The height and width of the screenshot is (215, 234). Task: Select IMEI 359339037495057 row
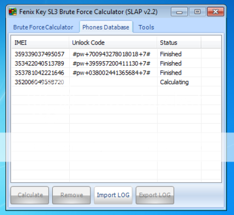click(116, 54)
